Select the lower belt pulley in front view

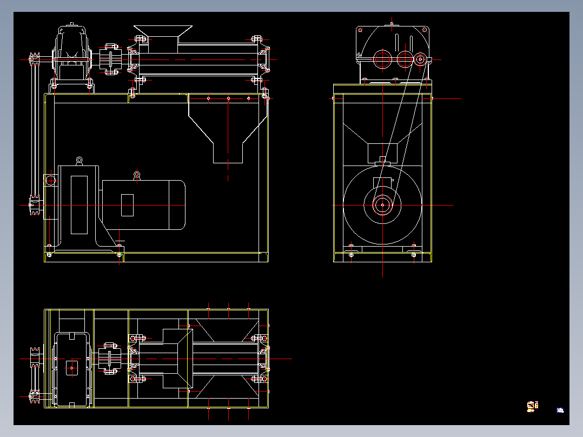coord(35,205)
